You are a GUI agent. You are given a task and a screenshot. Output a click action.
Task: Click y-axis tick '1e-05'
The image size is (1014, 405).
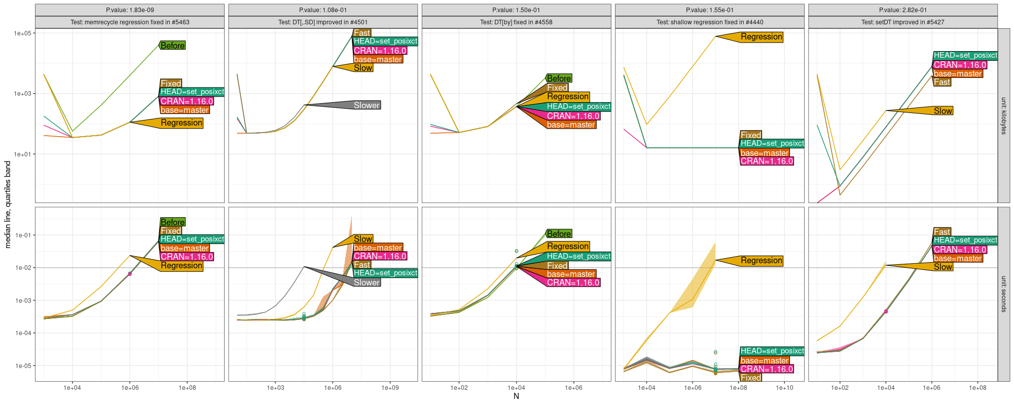coord(23,366)
